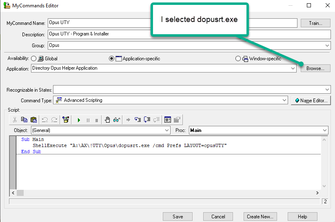
Task: Select the Global availability radio button
Action: [x=33, y=58]
